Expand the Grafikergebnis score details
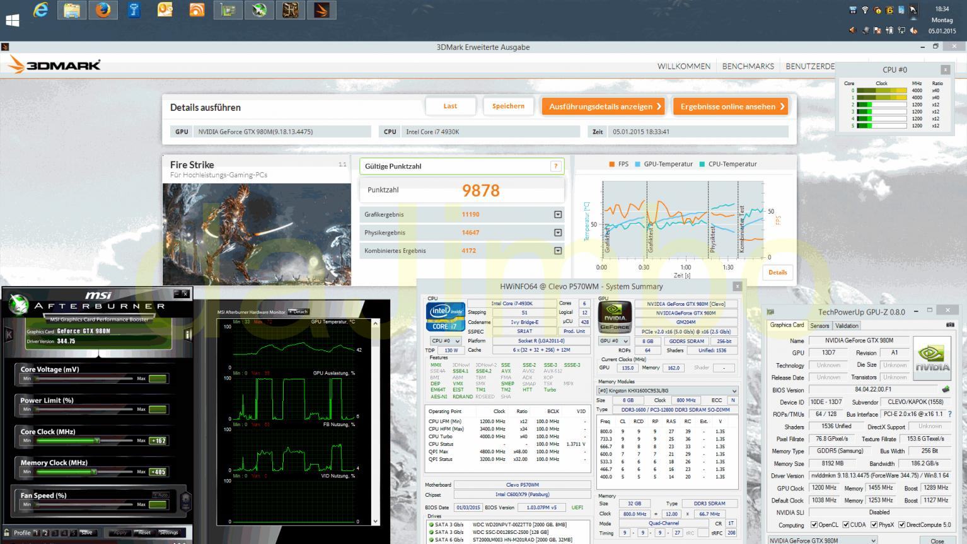967x544 pixels. click(558, 214)
